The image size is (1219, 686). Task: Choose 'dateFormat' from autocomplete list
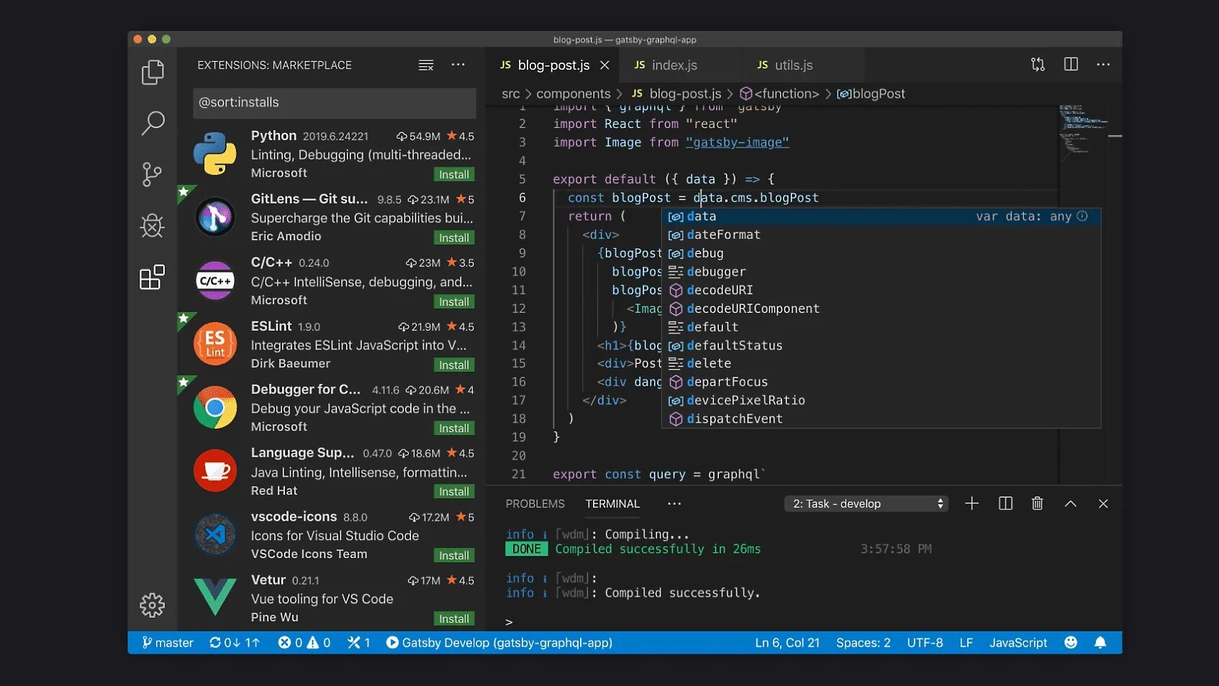point(881,235)
